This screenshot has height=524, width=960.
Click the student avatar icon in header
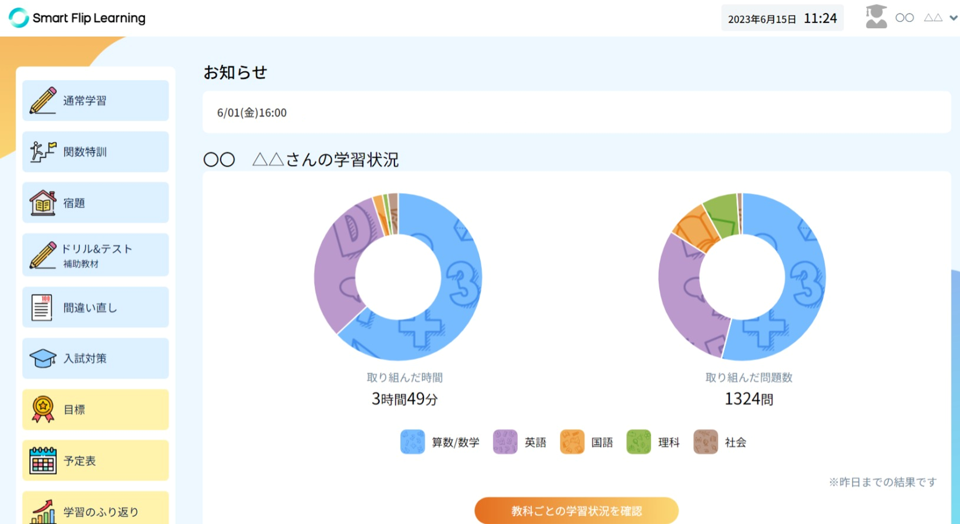[876, 17]
